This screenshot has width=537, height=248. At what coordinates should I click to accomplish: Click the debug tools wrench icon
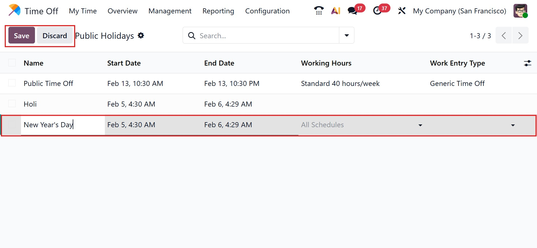(402, 11)
